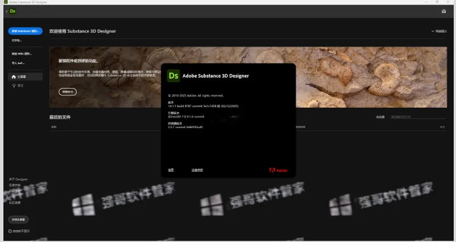This screenshot has height=242, width=456.
Task: Choose the new MDL graph entry in sidebar
Action: pyautogui.click(x=22, y=54)
